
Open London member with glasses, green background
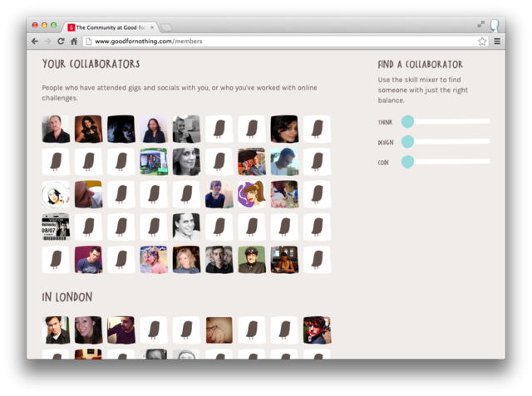[x=317, y=330]
